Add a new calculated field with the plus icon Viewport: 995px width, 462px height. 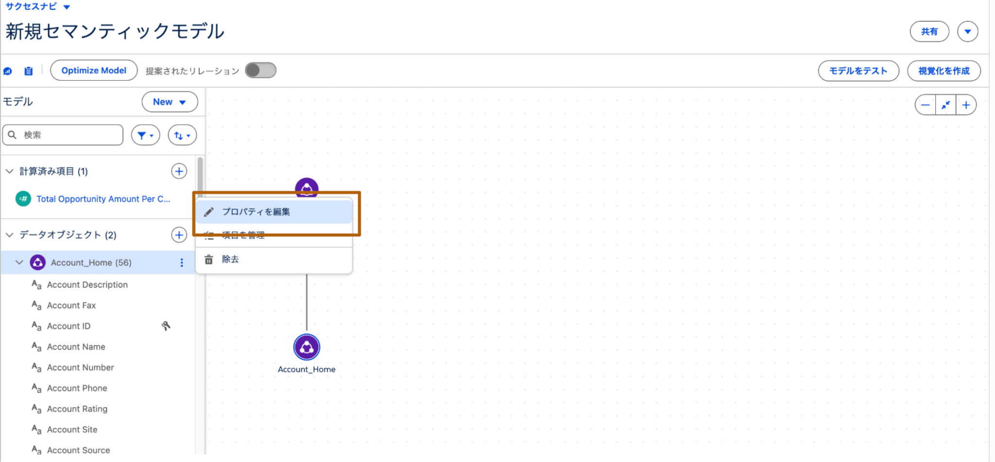coord(179,171)
